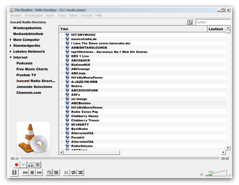Skip to the next track
The image size is (239, 185).
39,172
